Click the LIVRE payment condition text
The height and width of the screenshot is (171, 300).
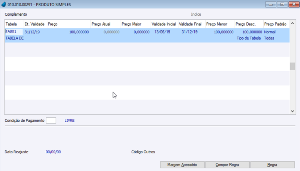69,121
